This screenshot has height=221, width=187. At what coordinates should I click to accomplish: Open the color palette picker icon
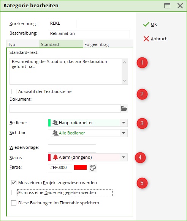(x=93, y=168)
